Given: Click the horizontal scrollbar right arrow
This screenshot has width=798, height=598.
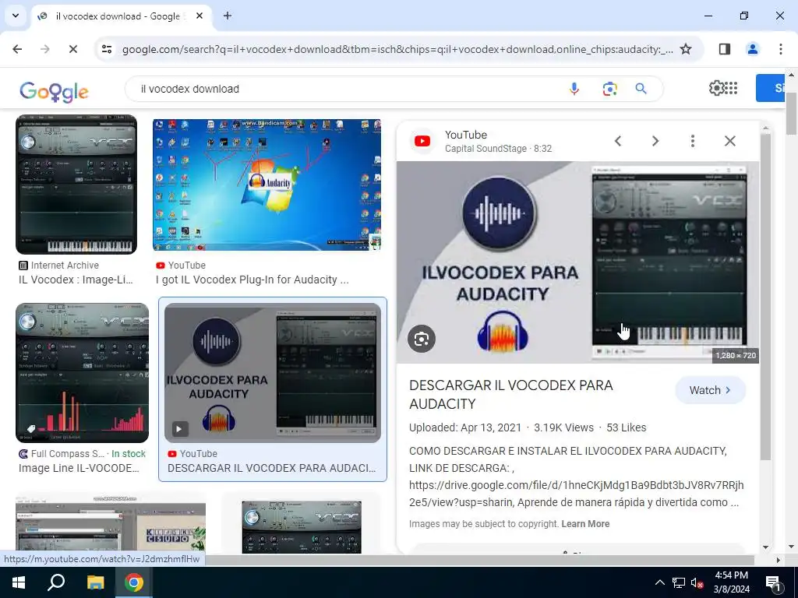Looking at the screenshot, I should coord(778,560).
